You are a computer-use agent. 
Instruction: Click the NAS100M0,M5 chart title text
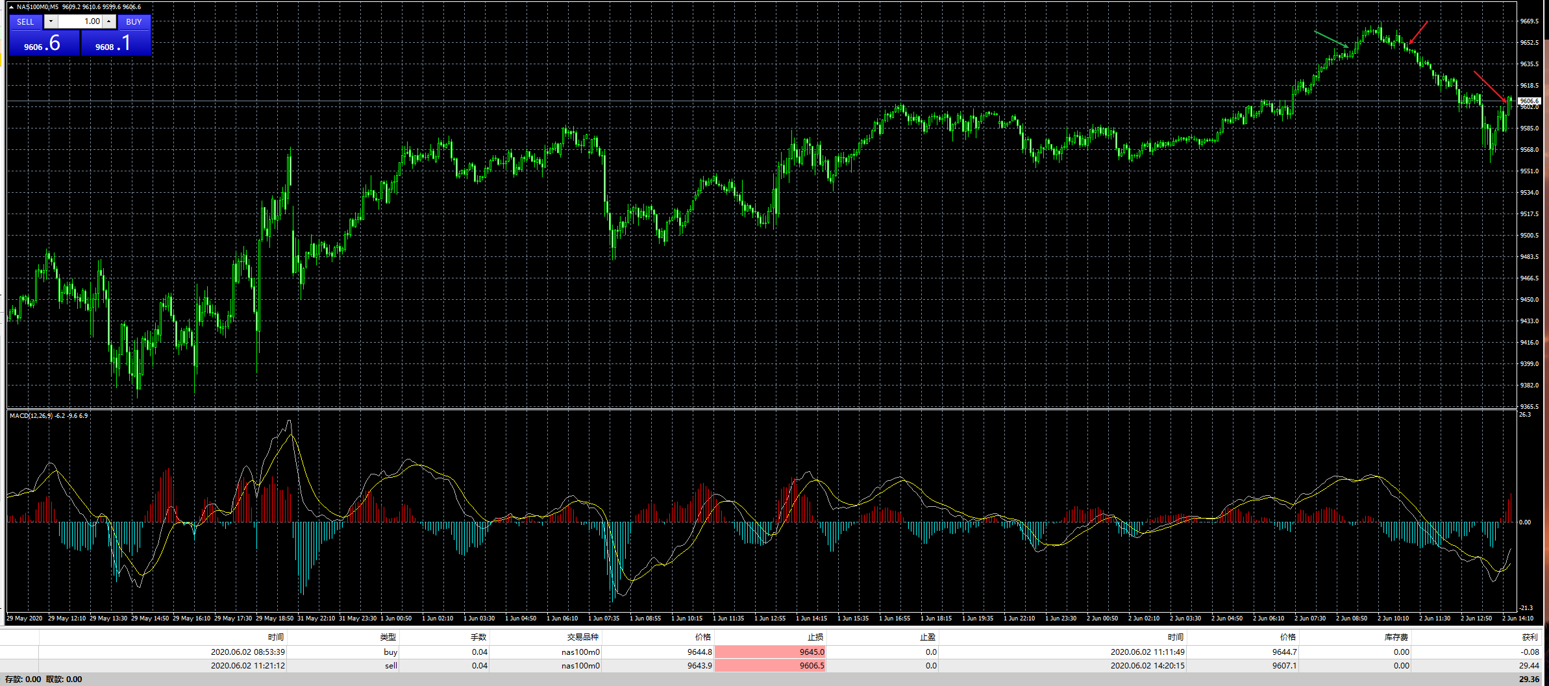tap(37, 7)
